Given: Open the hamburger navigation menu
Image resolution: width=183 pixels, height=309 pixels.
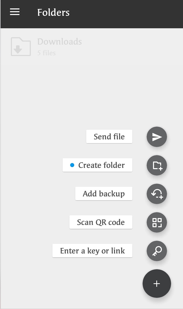Looking at the screenshot, I should (15, 12).
